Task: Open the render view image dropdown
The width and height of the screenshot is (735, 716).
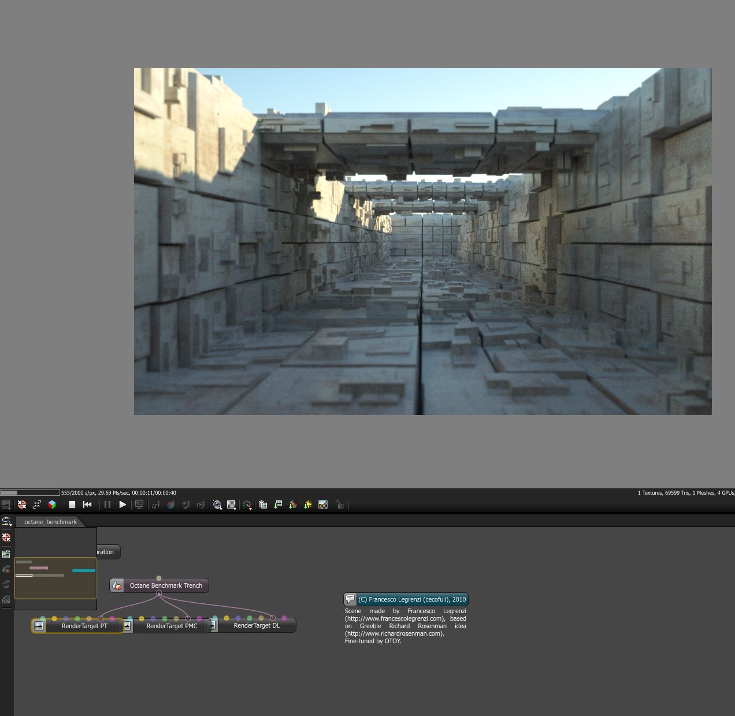Action: [x=6, y=504]
